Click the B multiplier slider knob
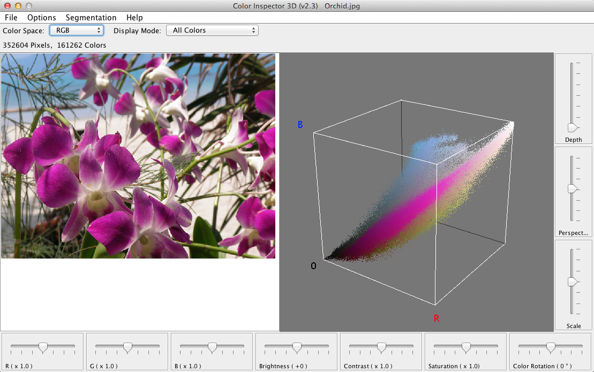This screenshot has width=594, height=372. [x=212, y=347]
